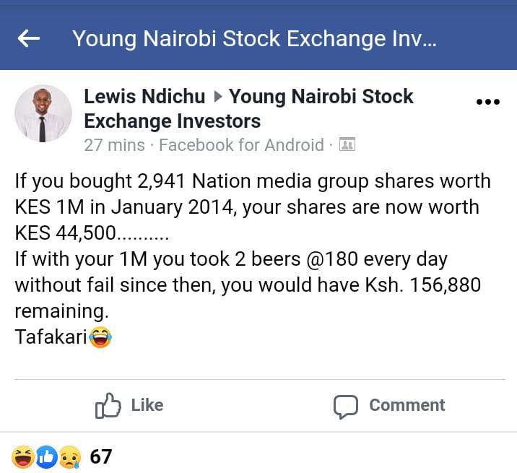Image resolution: width=517 pixels, height=473 pixels.
Task: Click the blue Like reaction badge
Action: 46,456
